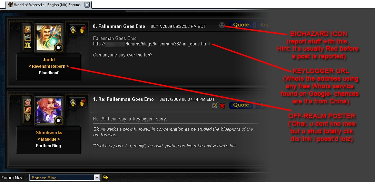Open Skunkwerks's character name link
Image resolution: width=375 pixels, height=182 pixels.
point(49,132)
